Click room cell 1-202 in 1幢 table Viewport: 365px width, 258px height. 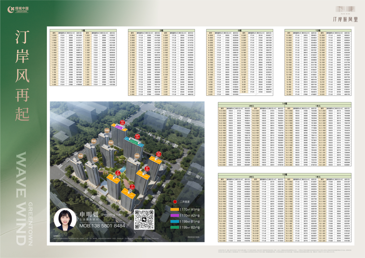click(54, 84)
